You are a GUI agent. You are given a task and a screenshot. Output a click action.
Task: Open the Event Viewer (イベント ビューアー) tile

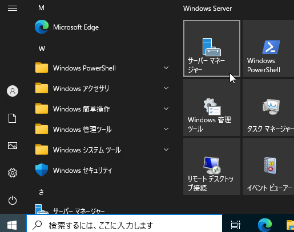(268, 167)
